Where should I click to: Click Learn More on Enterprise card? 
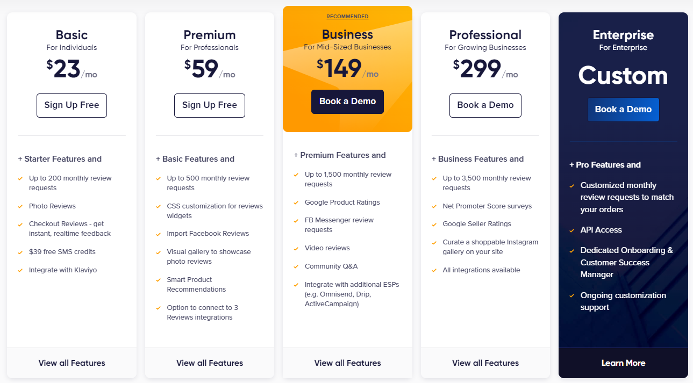(623, 363)
